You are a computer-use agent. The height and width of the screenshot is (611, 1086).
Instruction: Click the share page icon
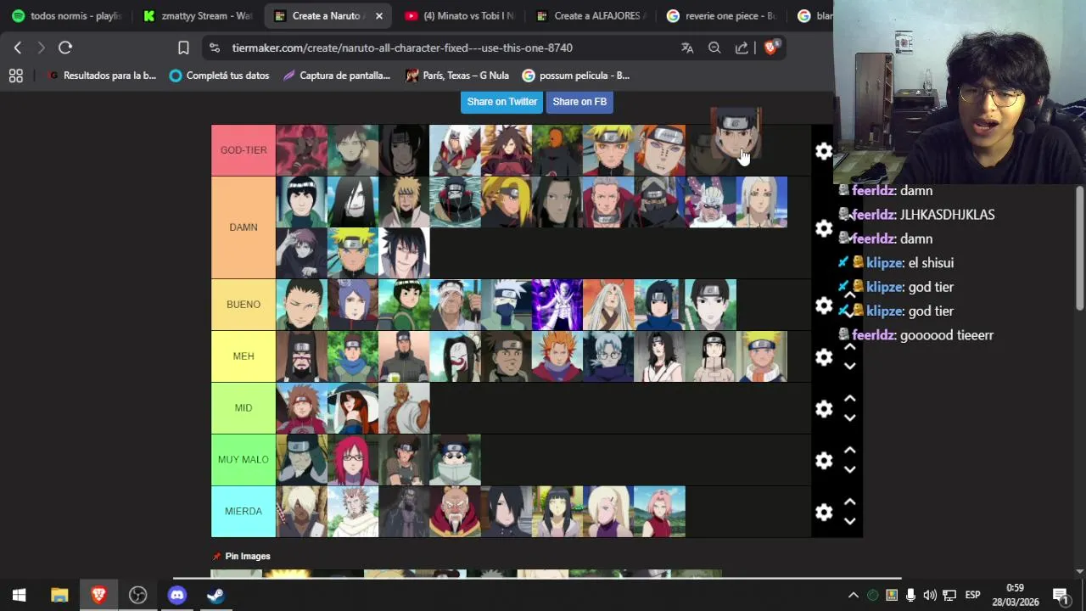pyautogui.click(x=742, y=48)
